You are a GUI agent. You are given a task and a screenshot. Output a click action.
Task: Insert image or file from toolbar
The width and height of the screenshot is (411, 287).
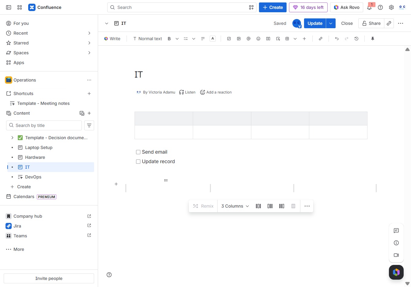click(x=239, y=39)
